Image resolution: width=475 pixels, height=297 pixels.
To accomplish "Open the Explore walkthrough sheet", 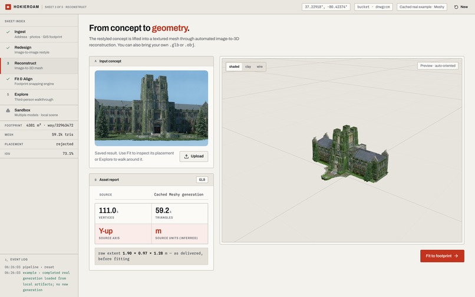I will (x=39, y=97).
